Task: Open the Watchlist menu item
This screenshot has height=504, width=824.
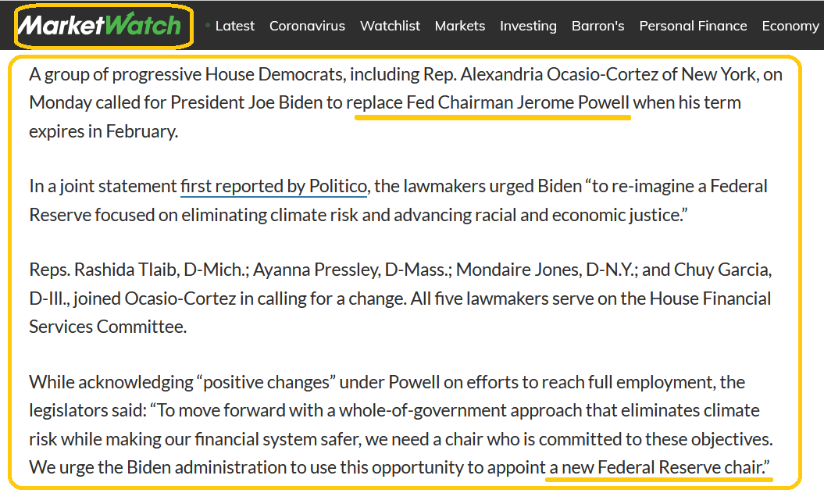Action: (x=390, y=26)
